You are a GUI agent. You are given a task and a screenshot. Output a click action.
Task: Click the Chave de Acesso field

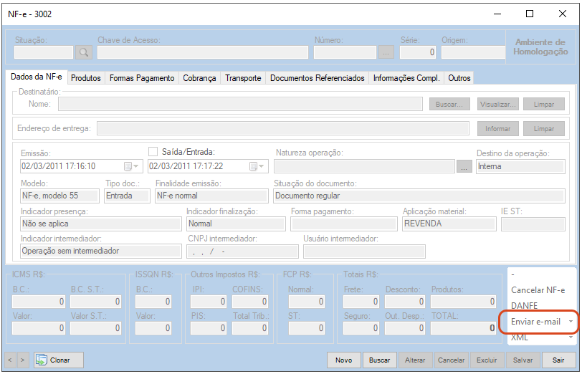[x=203, y=52]
